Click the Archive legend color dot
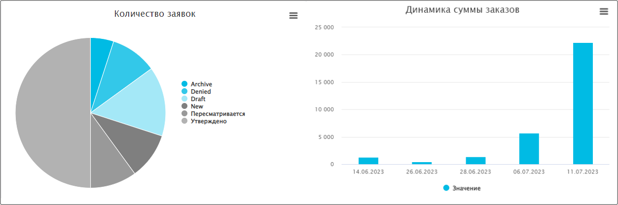618x205 pixels. tap(184, 84)
